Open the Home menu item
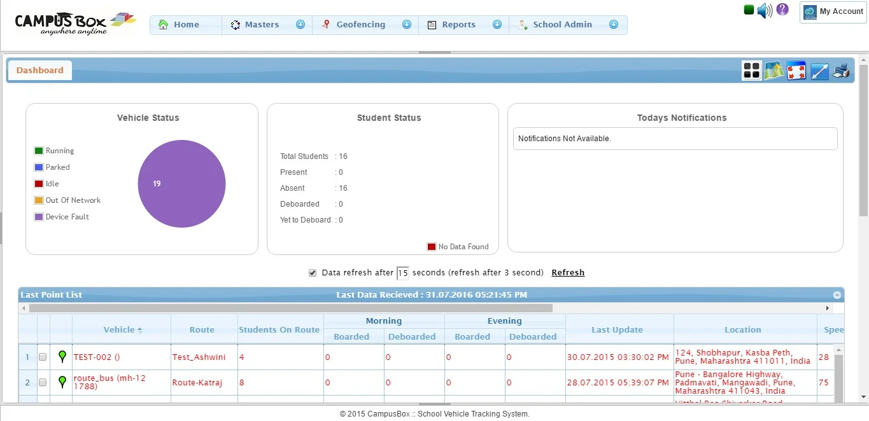869x421 pixels. (186, 25)
